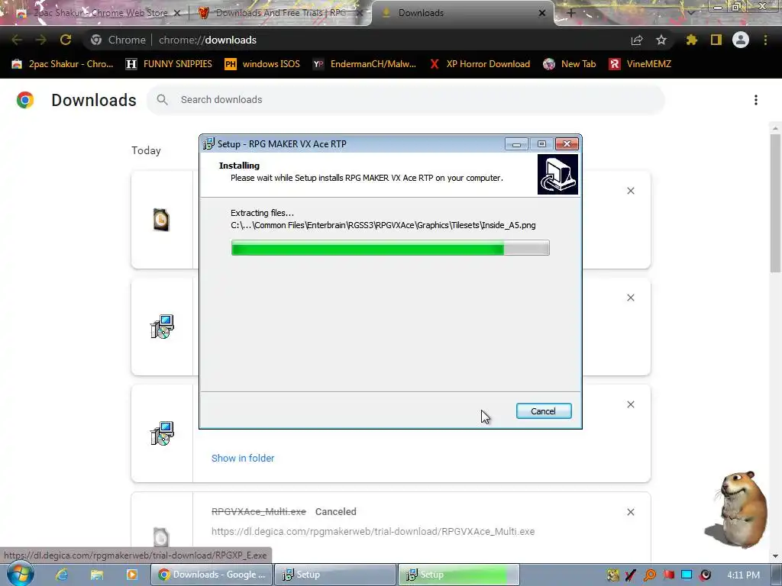
Task: Click the browser back arrow
Action: coord(17,40)
